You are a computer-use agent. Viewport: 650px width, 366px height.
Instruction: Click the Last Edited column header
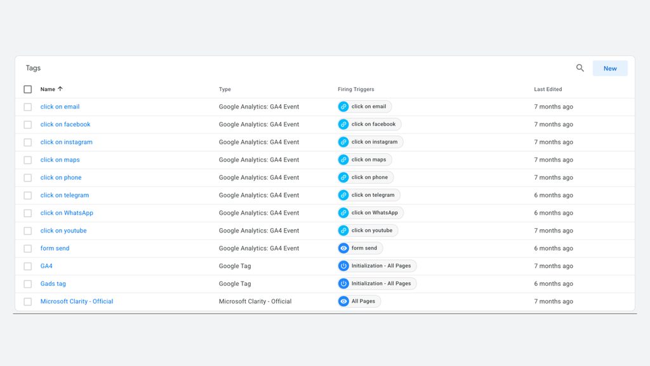(x=548, y=89)
